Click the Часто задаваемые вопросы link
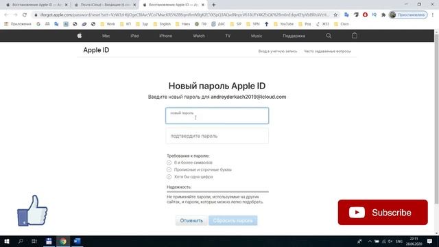The image size is (439, 247). point(327,51)
